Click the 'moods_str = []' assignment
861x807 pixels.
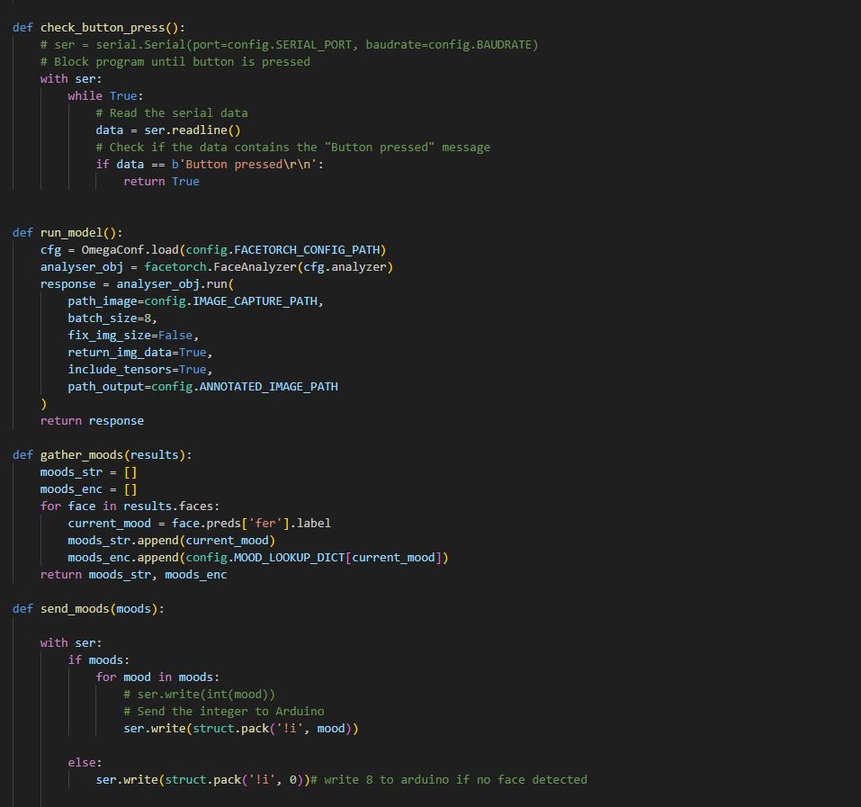point(88,471)
